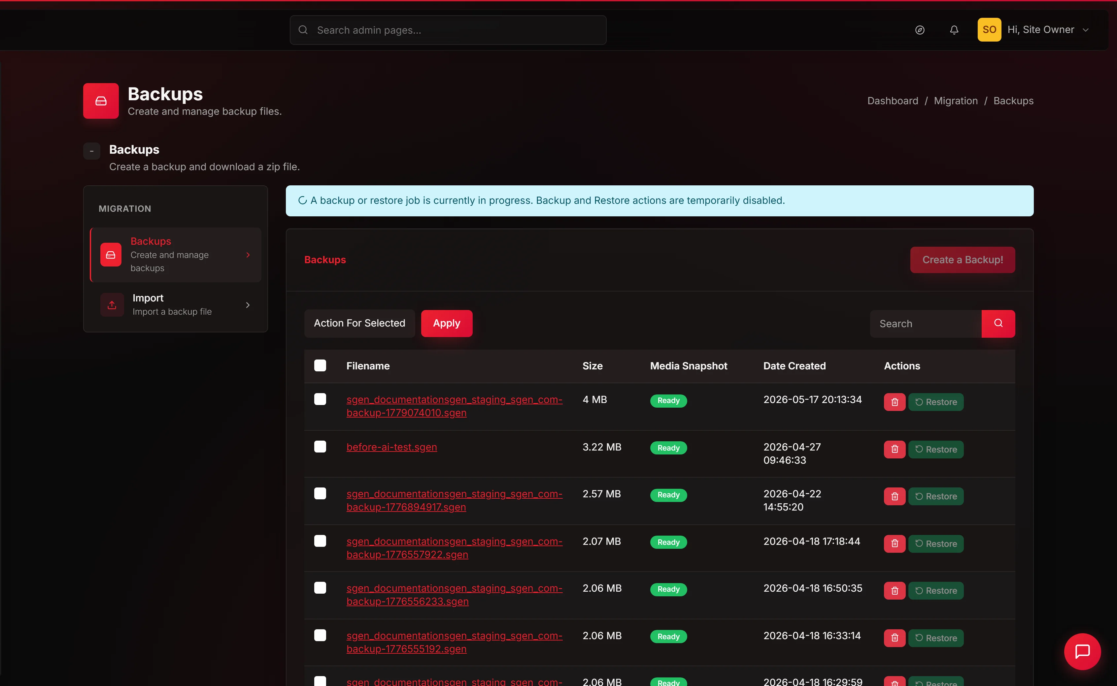This screenshot has width=1117, height=686.
Task: Toggle the select-all checkbox in table header
Action: (320, 366)
